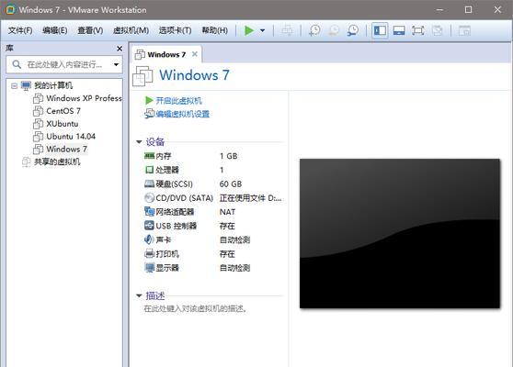Click the CD/DVD (SATA) device row
The height and width of the screenshot is (367, 513).
click(212, 198)
